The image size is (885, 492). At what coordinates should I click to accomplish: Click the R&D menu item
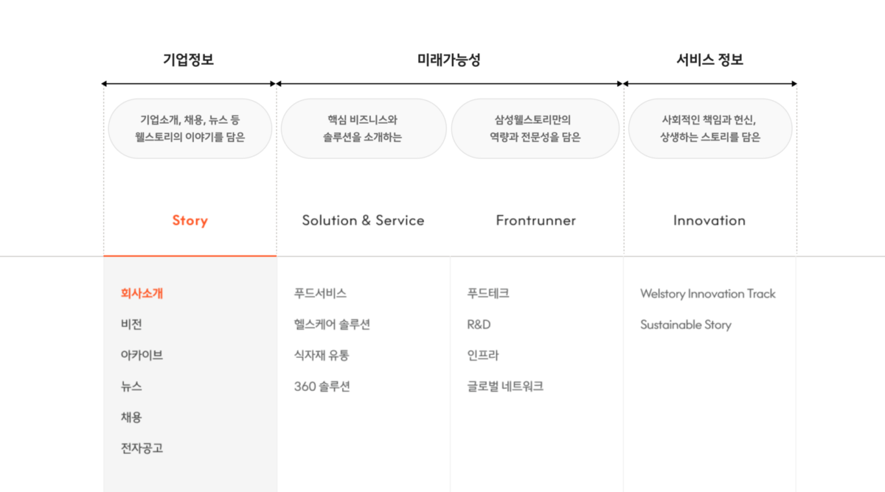(x=479, y=324)
